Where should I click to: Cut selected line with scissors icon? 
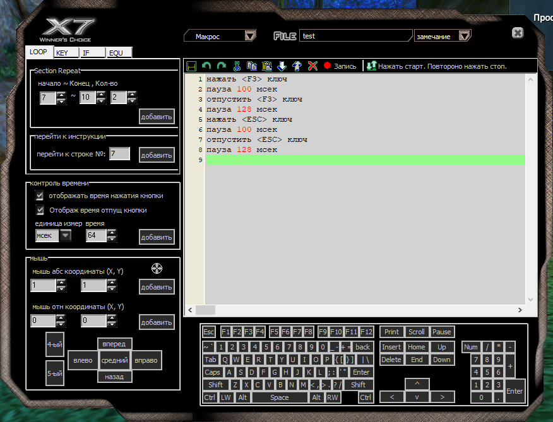point(237,66)
